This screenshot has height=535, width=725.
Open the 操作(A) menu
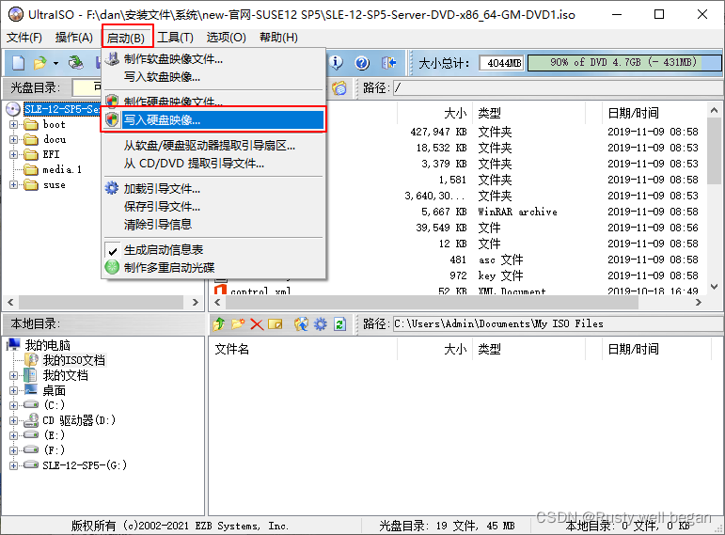[74, 38]
